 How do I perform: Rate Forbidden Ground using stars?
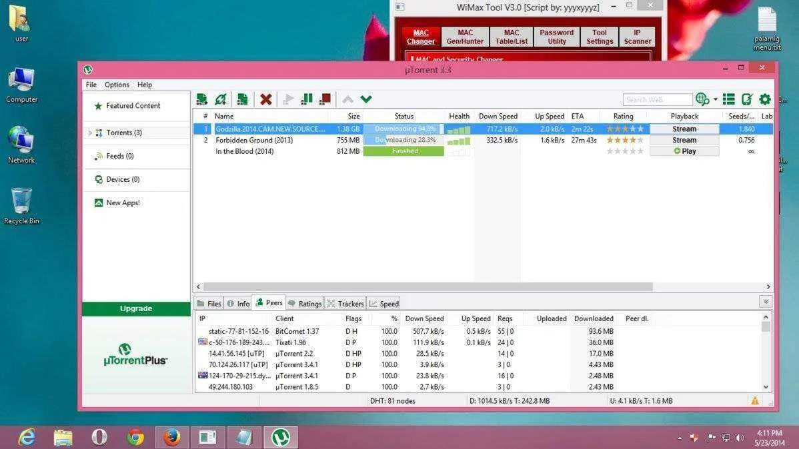625,140
